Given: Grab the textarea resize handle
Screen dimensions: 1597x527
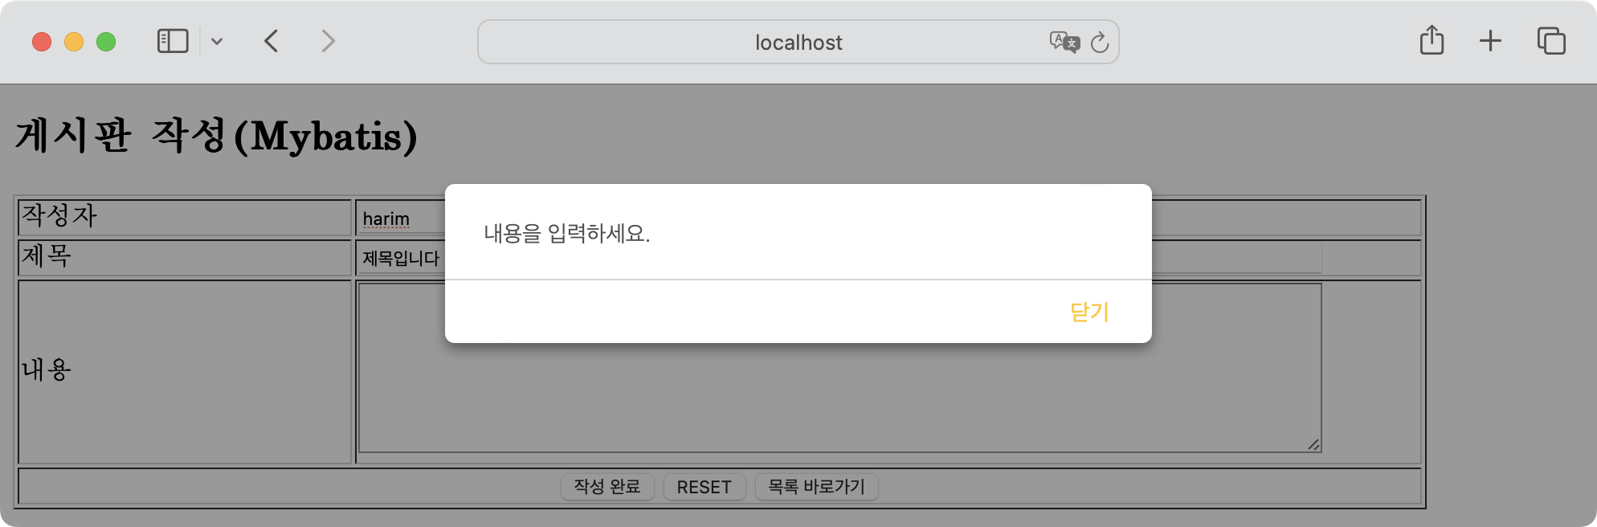Looking at the screenshot, I should [1313, 444].
